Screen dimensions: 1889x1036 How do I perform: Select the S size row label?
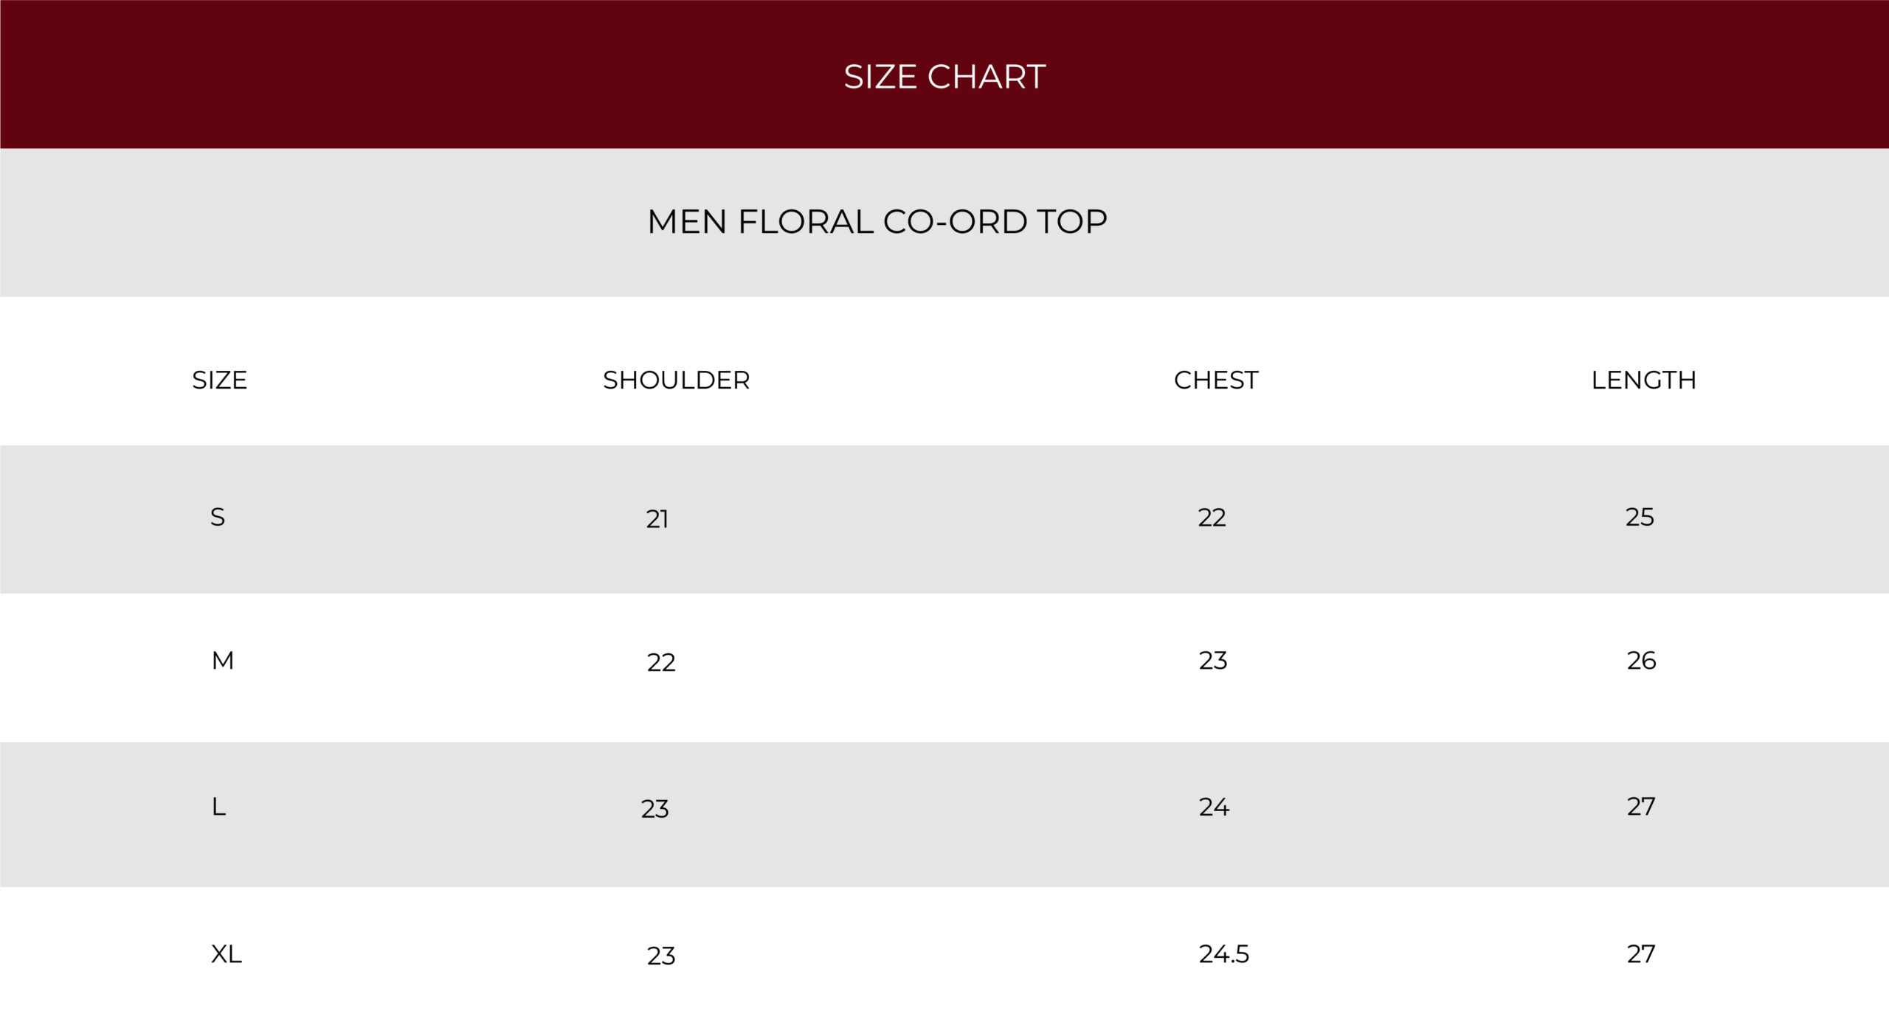[218, 517]
